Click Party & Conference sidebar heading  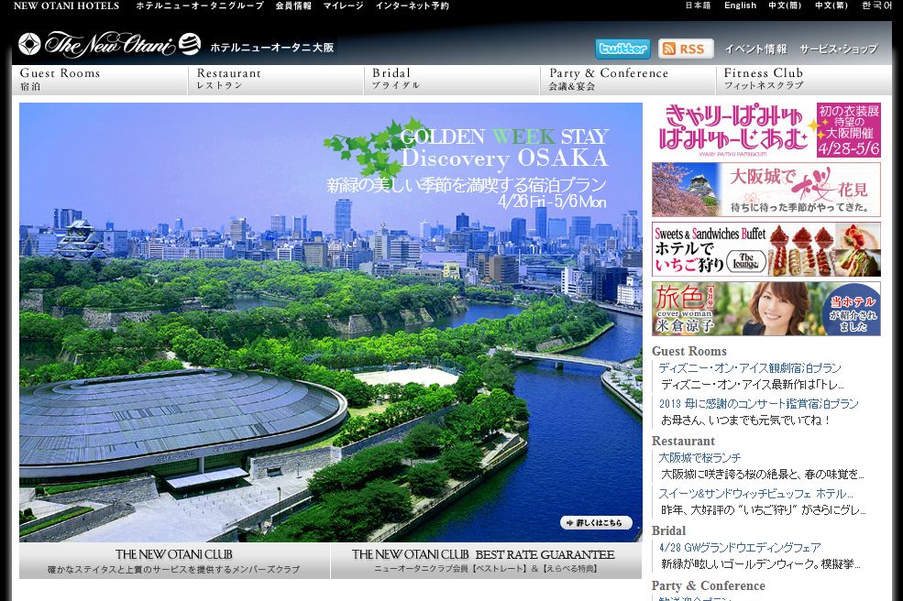point(709,585)
